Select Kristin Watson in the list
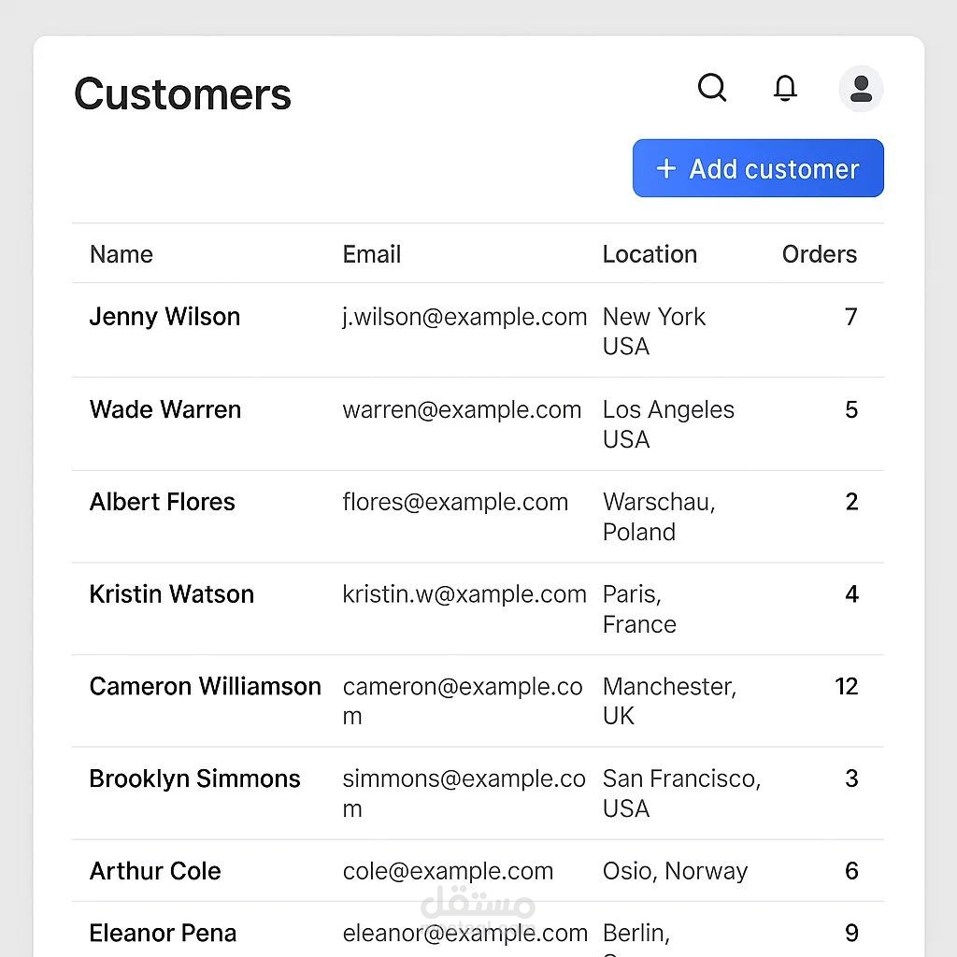Viewport: 957px width, 957px height. (x=172, y=594)
